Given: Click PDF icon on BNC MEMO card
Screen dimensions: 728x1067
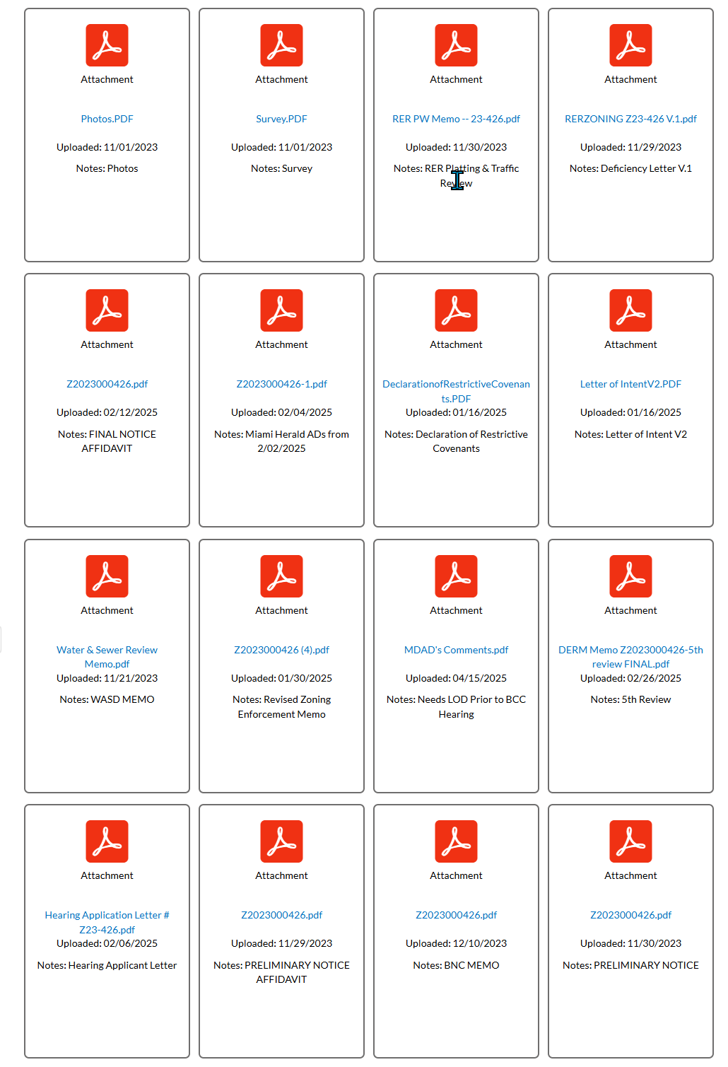Looking at the screenshot, I should click(456, 841).
